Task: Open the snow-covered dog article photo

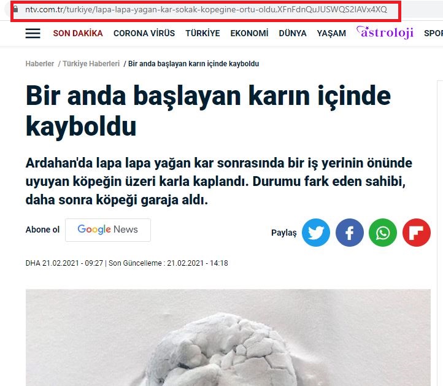Action: pyautogui.click(x=228, y=338)
